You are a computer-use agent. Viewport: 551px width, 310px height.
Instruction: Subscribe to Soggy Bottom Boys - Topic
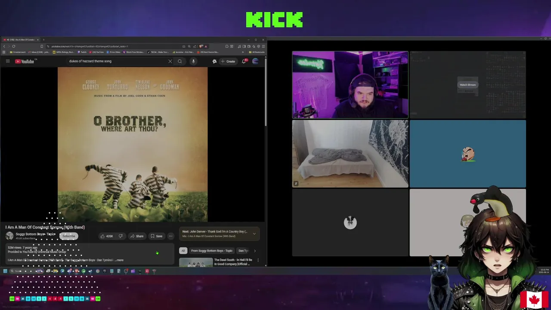(68, 236)
